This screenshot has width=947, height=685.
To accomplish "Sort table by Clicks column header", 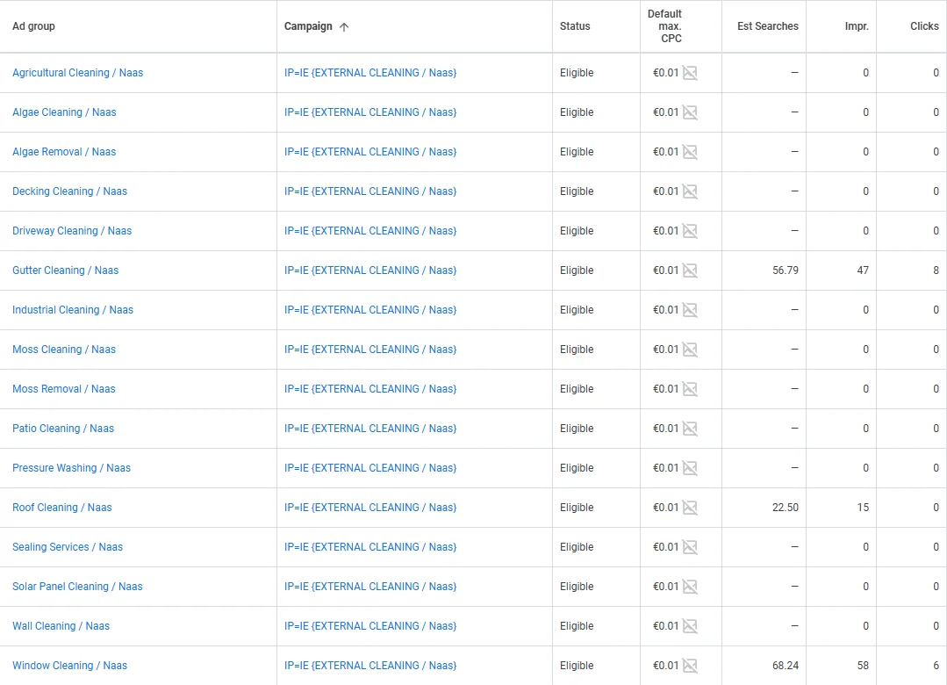I will pos(923,26).
